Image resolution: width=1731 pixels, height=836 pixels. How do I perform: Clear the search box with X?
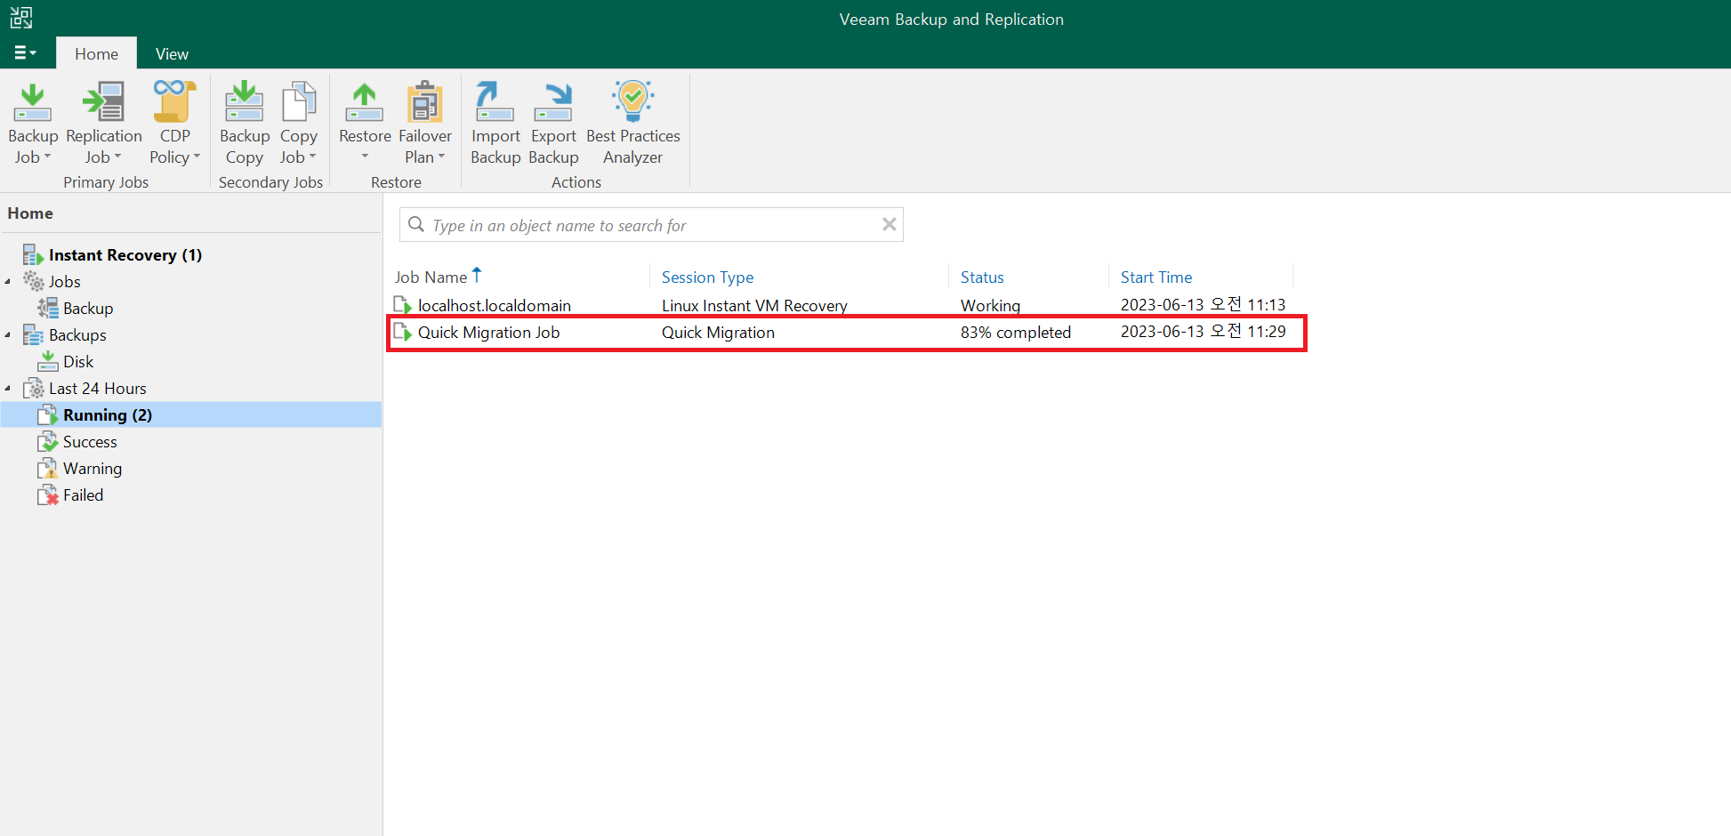click(x=889, y=224)
